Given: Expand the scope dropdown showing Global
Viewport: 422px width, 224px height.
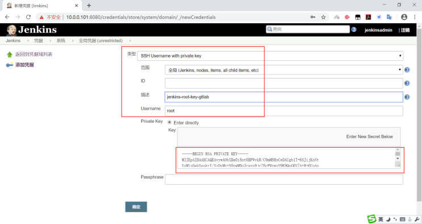Looking at the screenshot, I should point(284,70).
